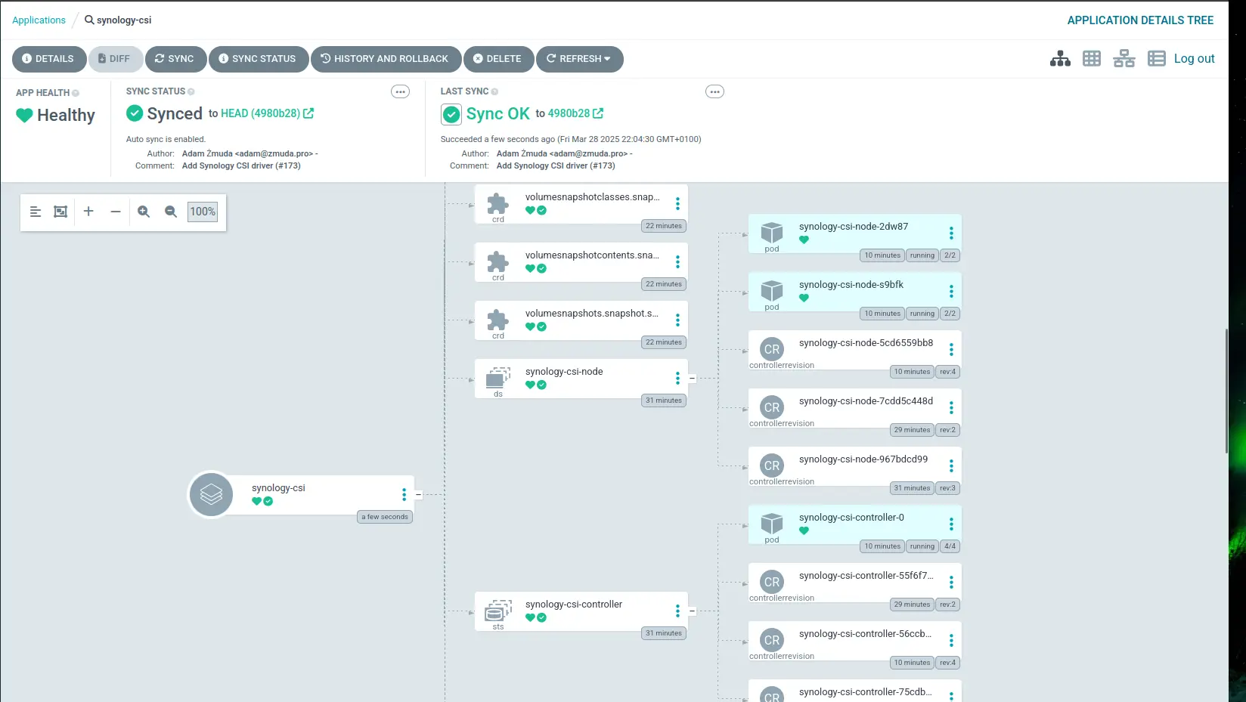Click the 100% zoom level box
1246x702 pixels.
coord(203,212)
